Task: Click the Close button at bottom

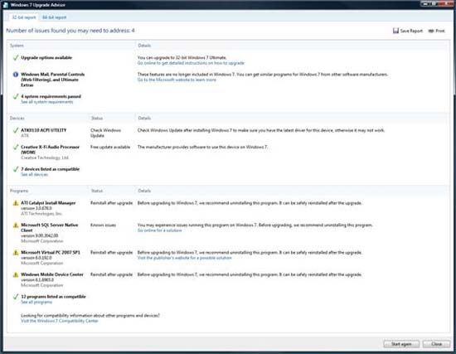Action: [436, 344]
